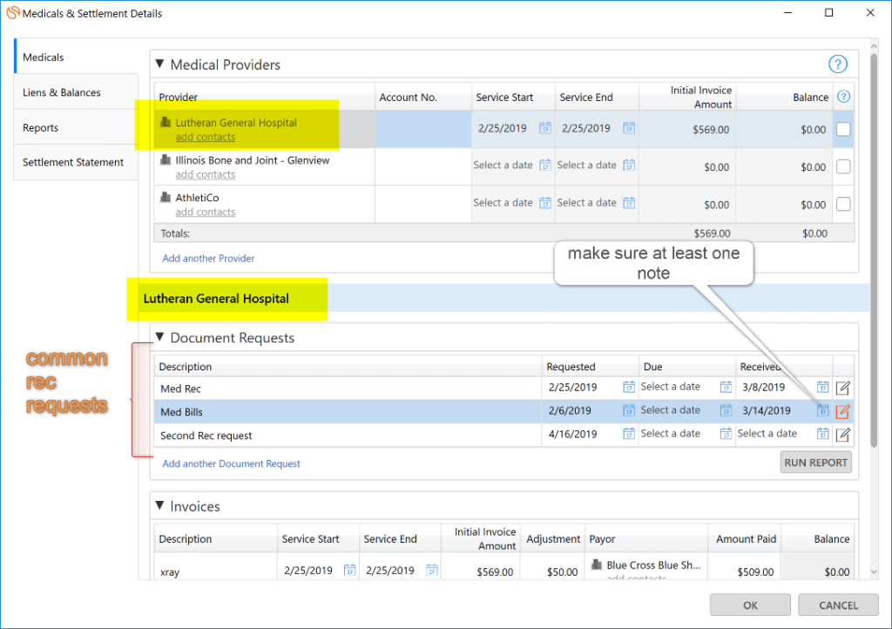Tick checkbox for Illinois Bone and Joint row
This screenshot has height=629, width=892.
(843, 166)
